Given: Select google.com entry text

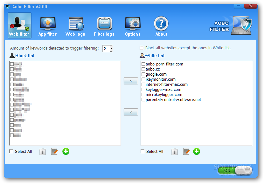Looking at the screenshot, I should coord(156,74).
